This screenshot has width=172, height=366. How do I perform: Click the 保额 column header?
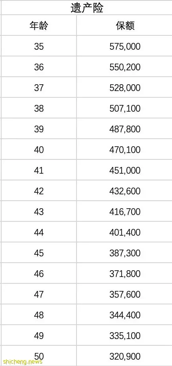pyautogui.click(x=125, y=25)
